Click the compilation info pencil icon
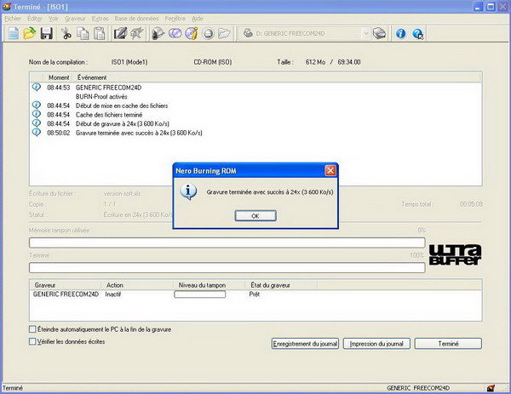This screenshot has width=511, height=394. (x=120, y=33)
